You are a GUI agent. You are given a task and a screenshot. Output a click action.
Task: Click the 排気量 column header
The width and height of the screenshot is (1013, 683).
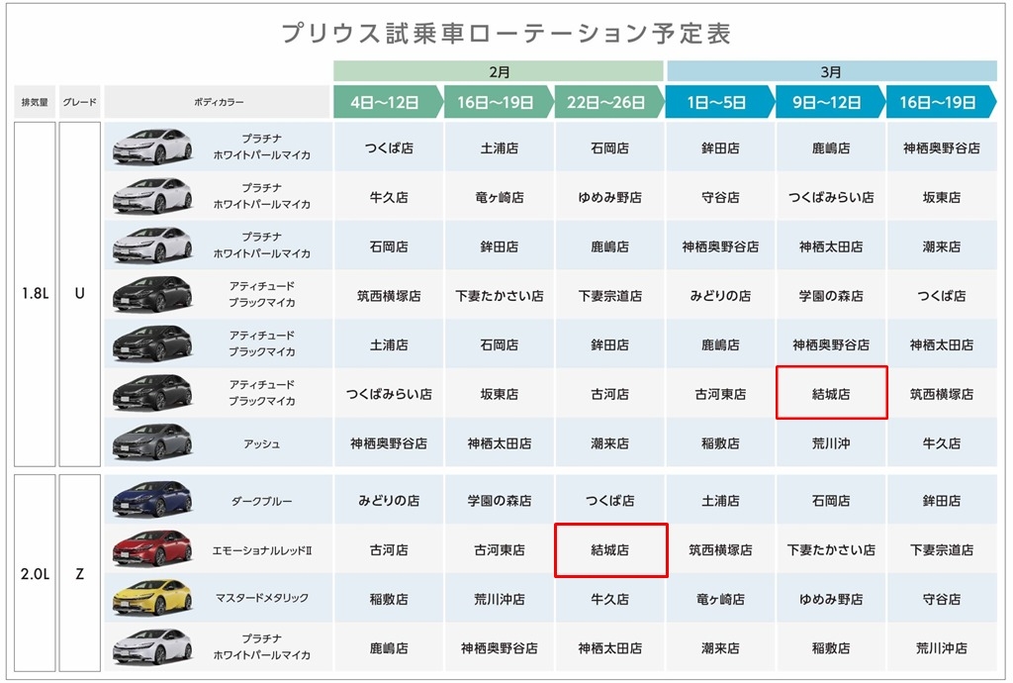[35, 102]
